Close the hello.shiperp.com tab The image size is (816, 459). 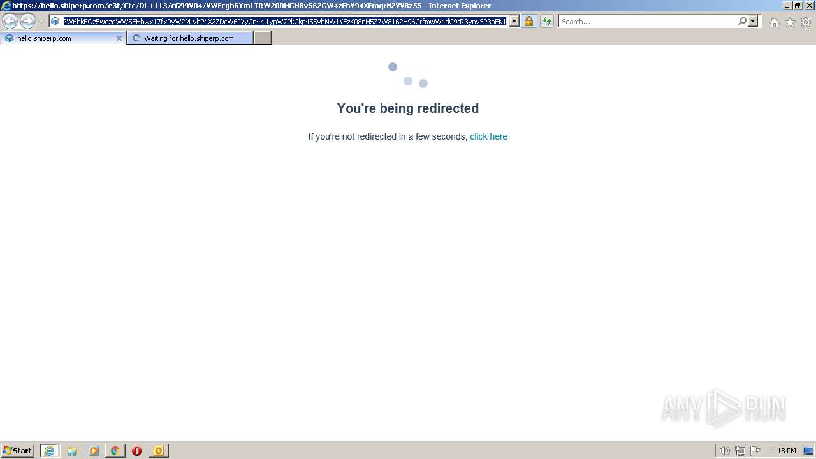119,38
